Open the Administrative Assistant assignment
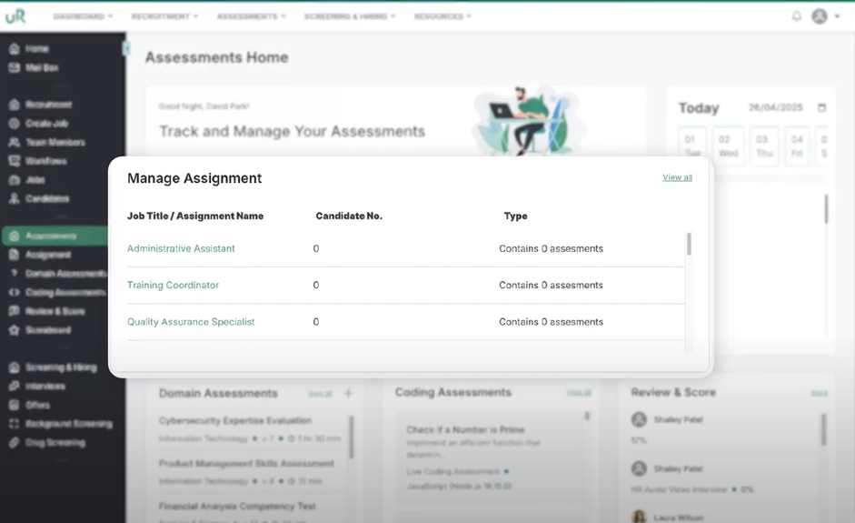 [181, 248]
